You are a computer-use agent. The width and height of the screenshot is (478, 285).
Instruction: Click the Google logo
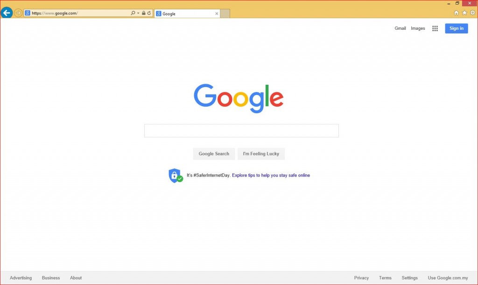tap(239, 98)
